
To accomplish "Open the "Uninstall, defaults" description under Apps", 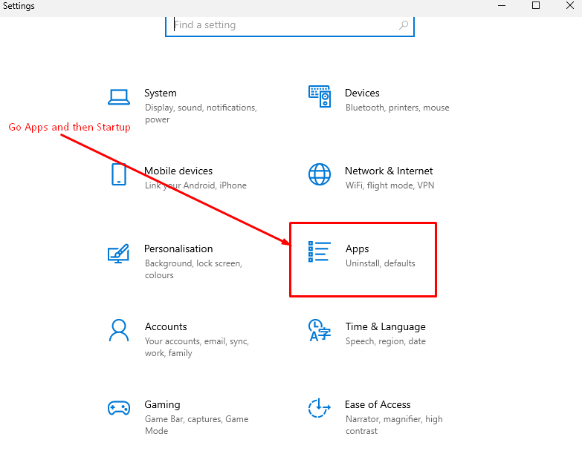I will click(381, 263).
